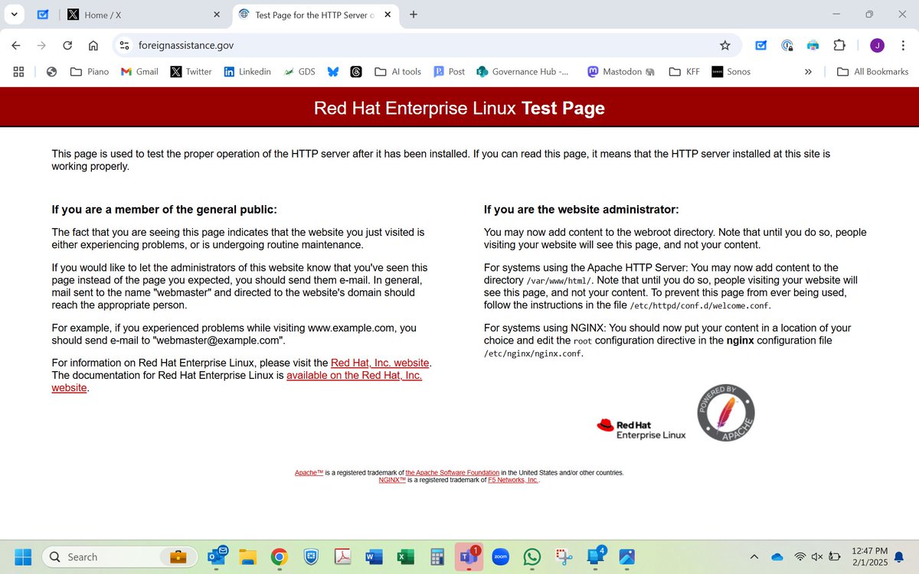Screen dimensions: 919x574
Task: Open the globe bookmark icon beside Piano
Action: [x=52, y=71]
